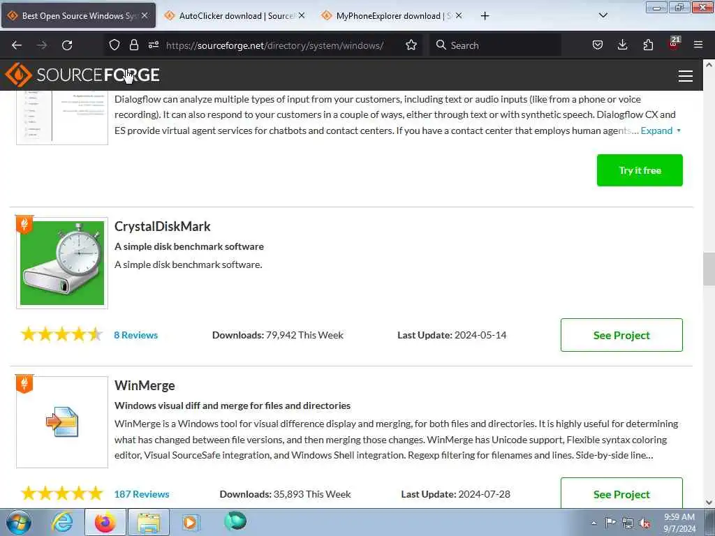Image resolution: width=715 pixels, height=536 pixels.
Task: Show hidden system tray icons
Action: [594, 523]
